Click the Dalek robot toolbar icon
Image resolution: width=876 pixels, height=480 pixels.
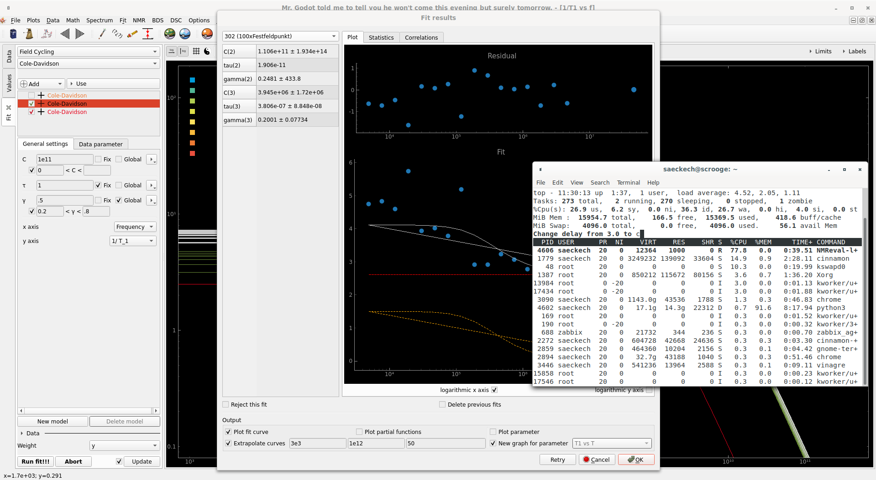click(x=29, y=34)
